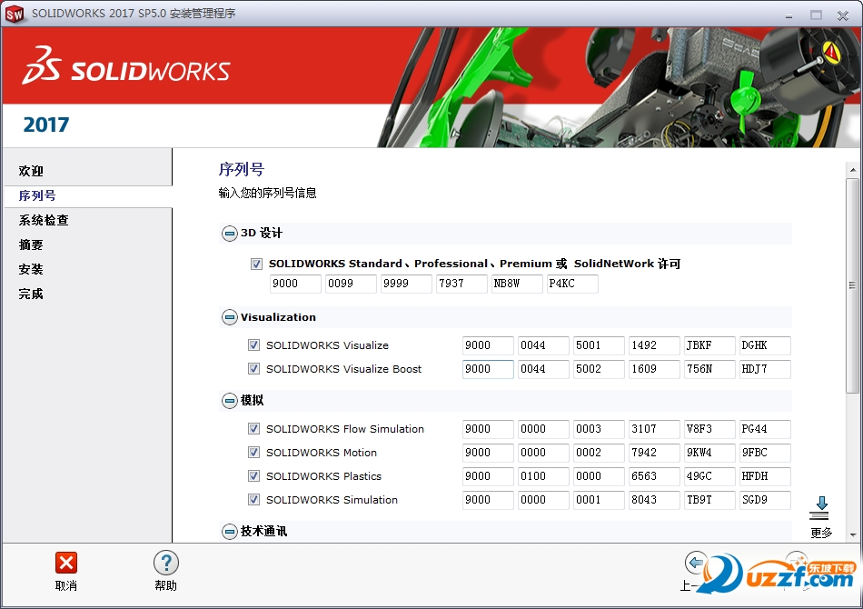Viewport: 863px width, 609px height.
Task: Click the 3D design serial field 0099
Action: tap(352, 284)
